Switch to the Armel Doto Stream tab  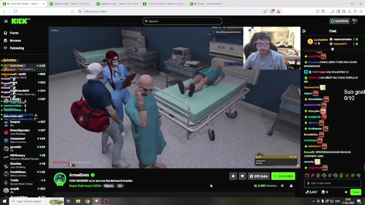[24, 4]
